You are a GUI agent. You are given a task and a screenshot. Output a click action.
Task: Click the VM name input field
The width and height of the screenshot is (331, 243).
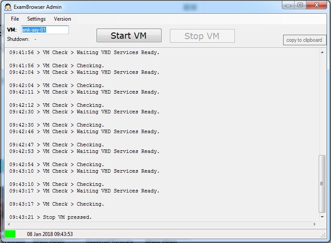45,30
